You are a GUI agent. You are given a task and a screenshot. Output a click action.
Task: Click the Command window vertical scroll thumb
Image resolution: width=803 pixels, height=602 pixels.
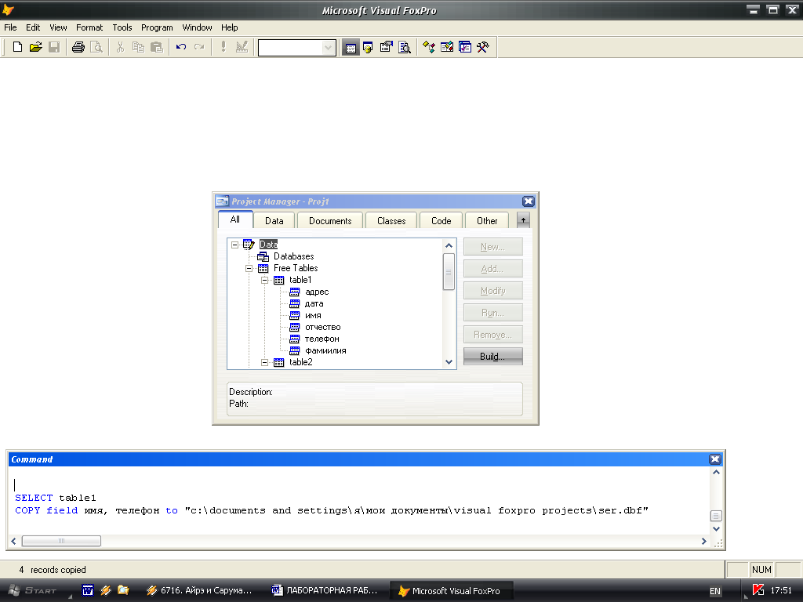pos(717,516)
